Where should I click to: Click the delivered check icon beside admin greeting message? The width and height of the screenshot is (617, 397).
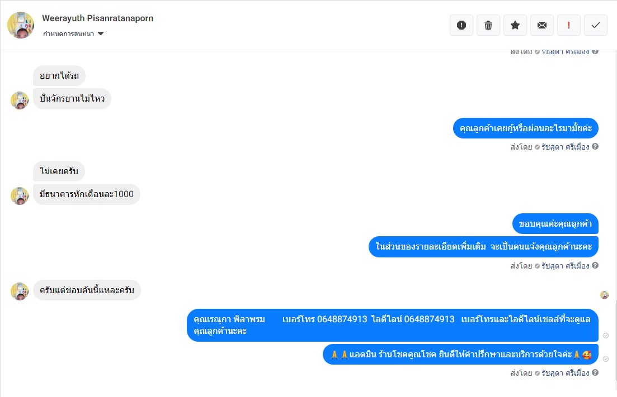click(606, 359)
